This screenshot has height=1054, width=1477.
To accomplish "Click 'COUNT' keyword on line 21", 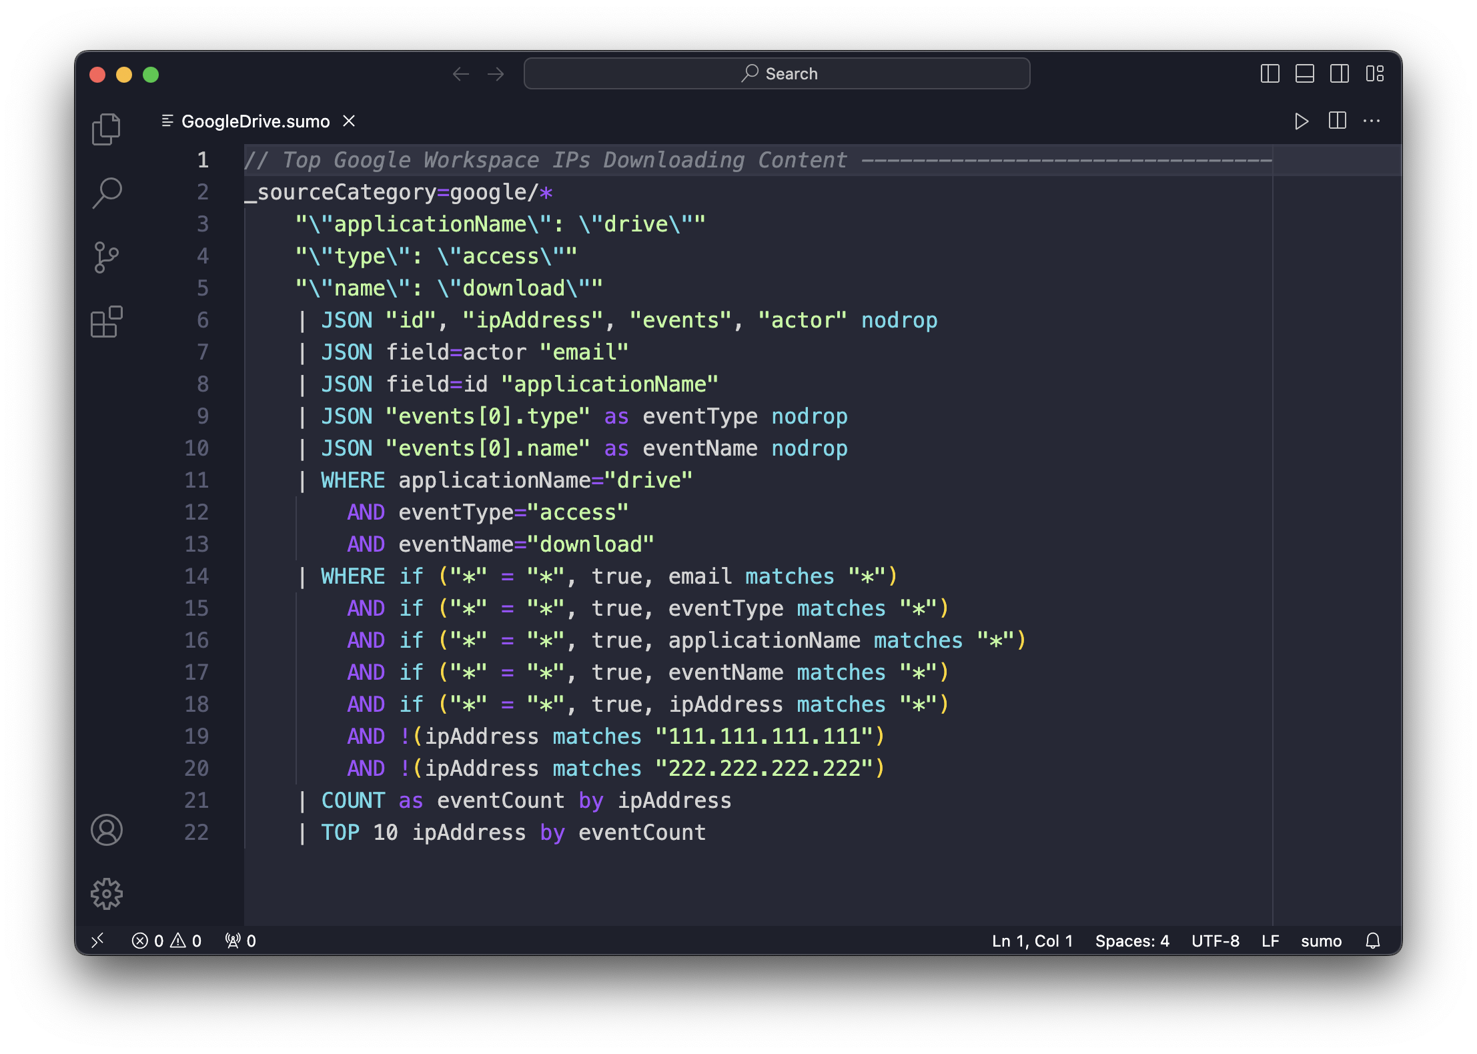I will pos(352,801).
